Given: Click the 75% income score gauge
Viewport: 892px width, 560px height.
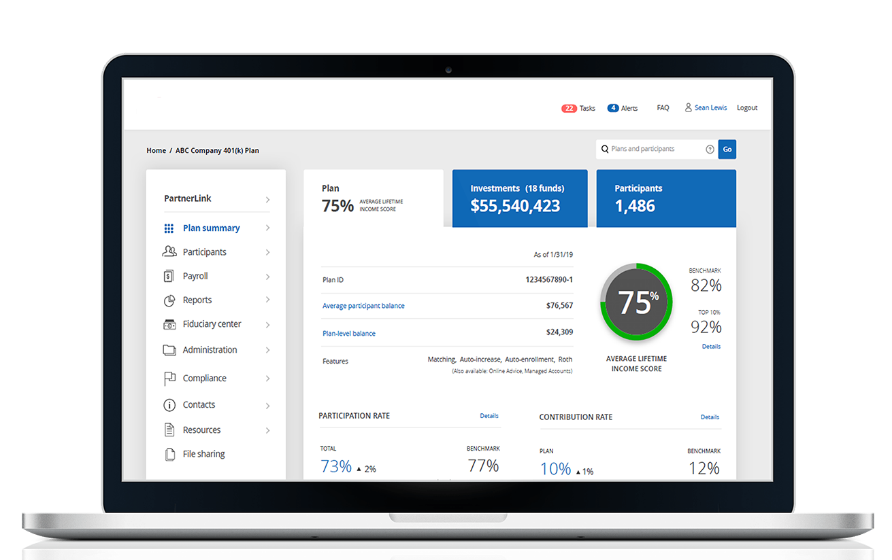Looking at the screenshot, I should click(635, 302).
